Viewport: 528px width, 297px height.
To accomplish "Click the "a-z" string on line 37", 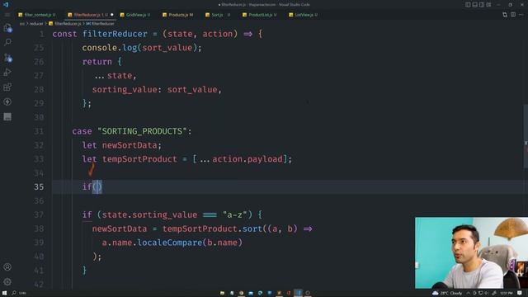I will 234,214.
